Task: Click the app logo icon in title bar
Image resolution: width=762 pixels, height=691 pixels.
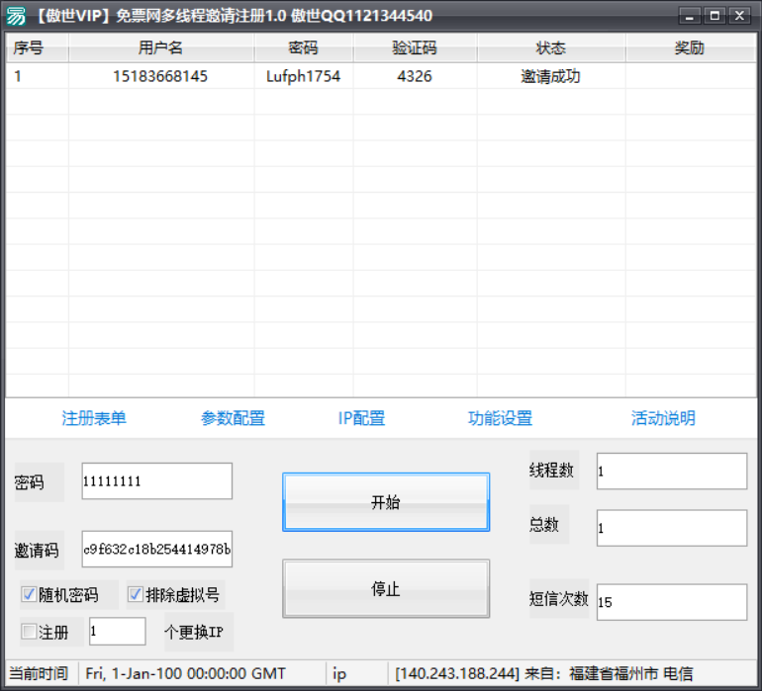Action: (x=16, y=16)
